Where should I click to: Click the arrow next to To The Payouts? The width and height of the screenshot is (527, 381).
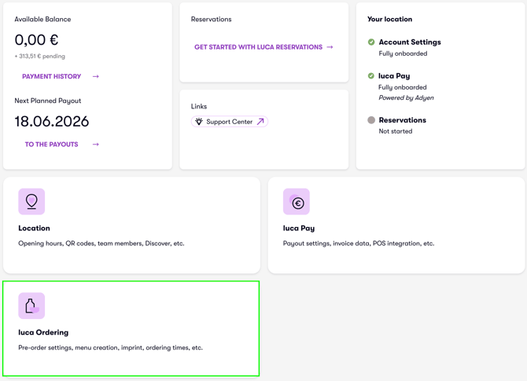tap(96, 145)
